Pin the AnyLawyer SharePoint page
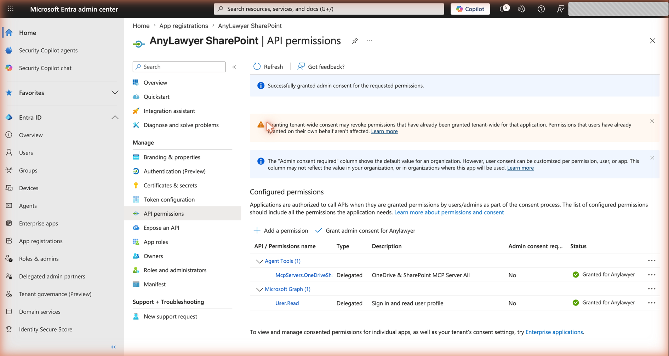Screen dimensions: 669x356 coord(355,41)
